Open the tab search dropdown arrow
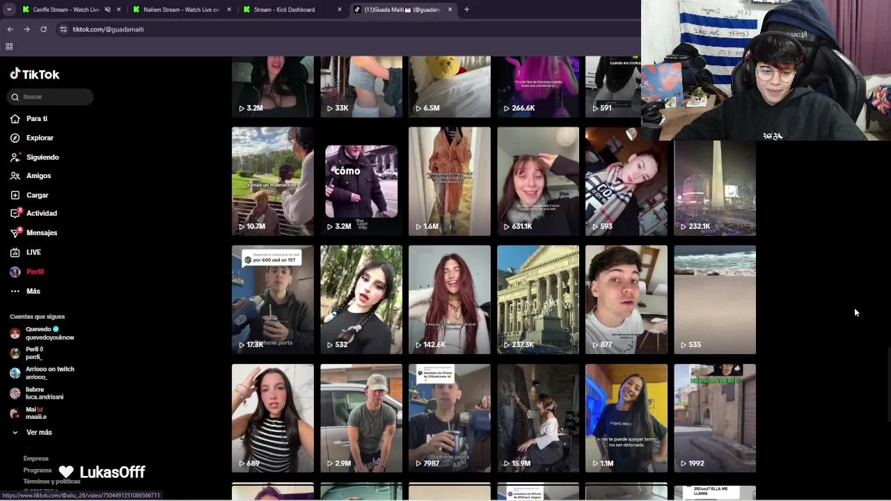 9,10
